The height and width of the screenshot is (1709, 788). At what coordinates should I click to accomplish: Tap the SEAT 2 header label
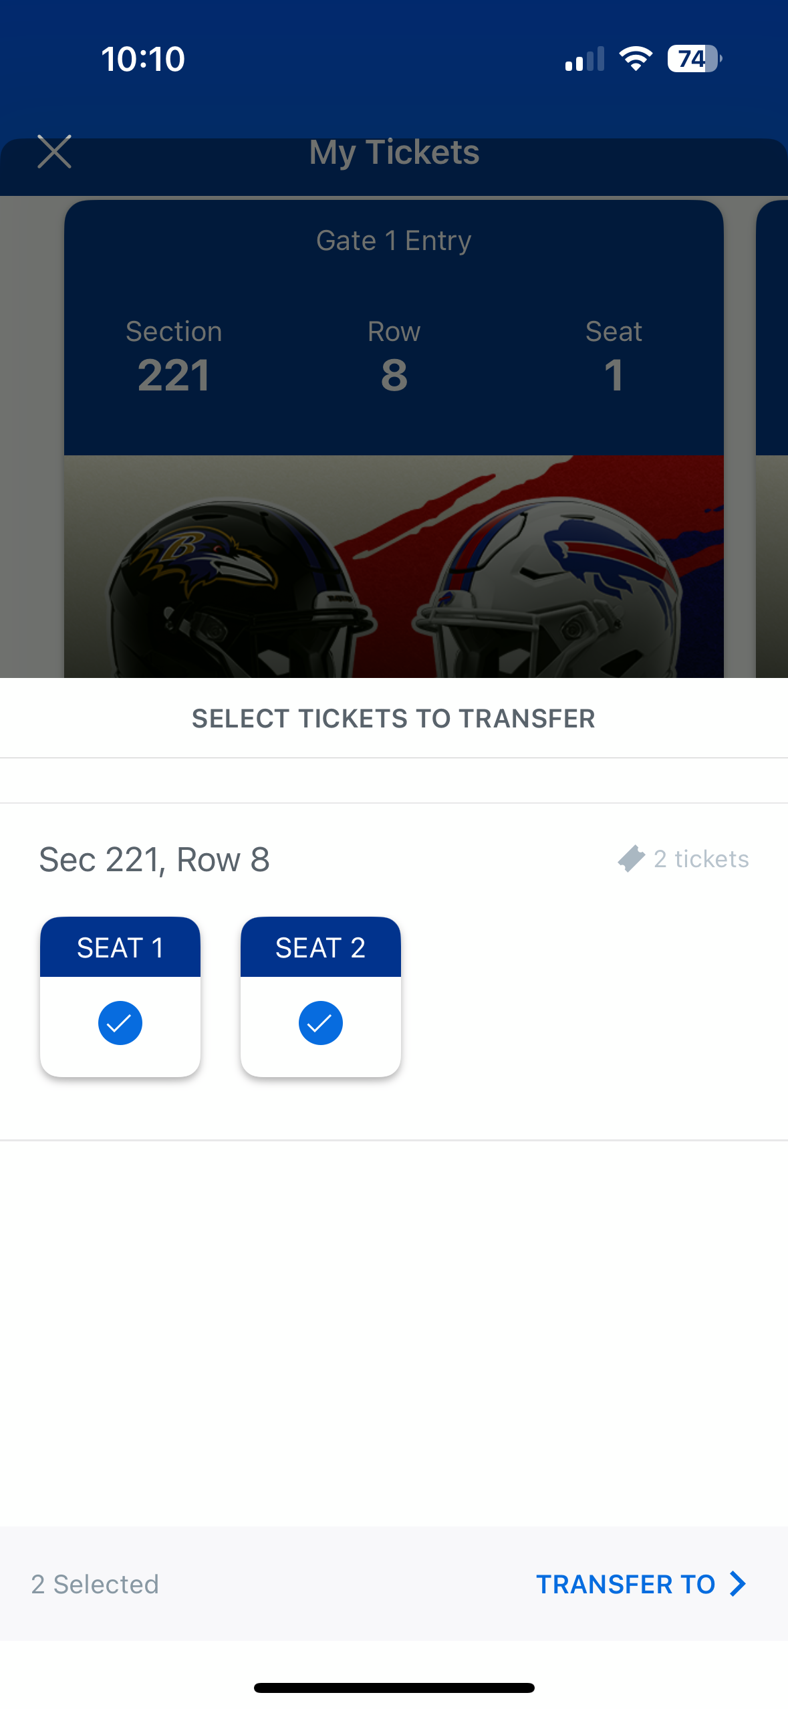321,947
